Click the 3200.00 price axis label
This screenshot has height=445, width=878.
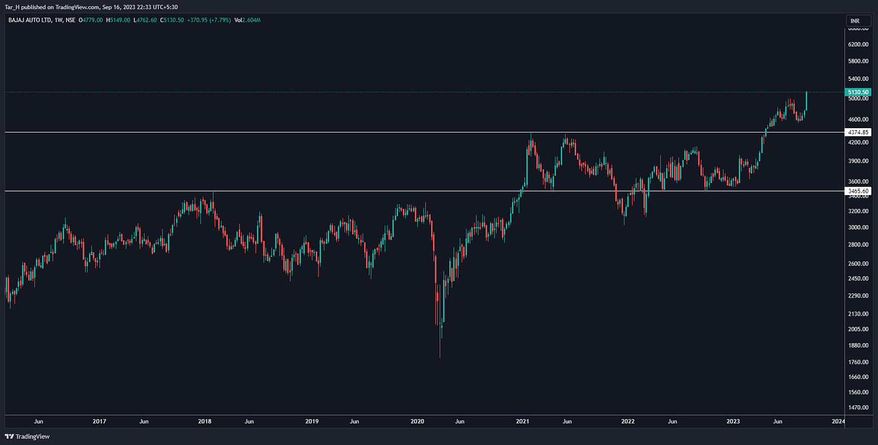coord(858,211)
